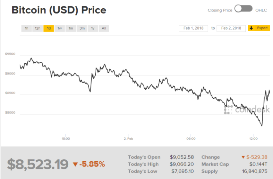Click the red down-triangle beside -5.85%
This screenshot has width=273, height=179.
click(x=75, y=165)
